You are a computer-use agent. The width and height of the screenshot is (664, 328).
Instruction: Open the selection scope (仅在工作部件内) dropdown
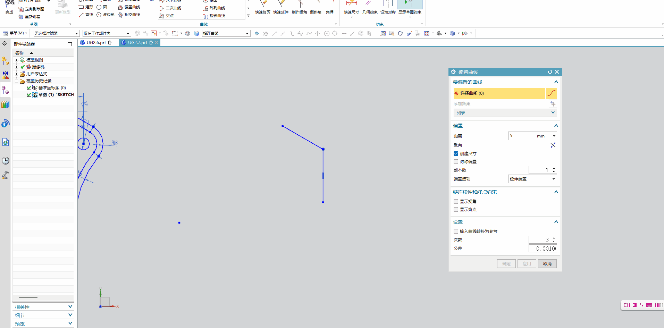[x=107, y=33]
